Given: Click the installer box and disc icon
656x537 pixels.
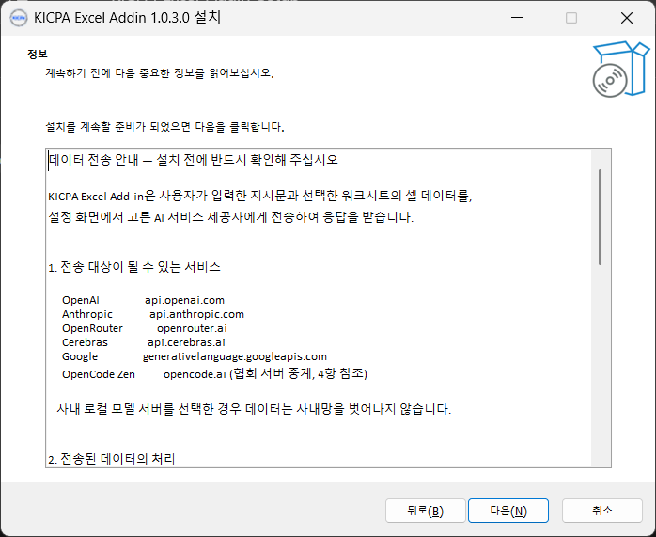Looking at the screenshot, I should pos(621,69).
